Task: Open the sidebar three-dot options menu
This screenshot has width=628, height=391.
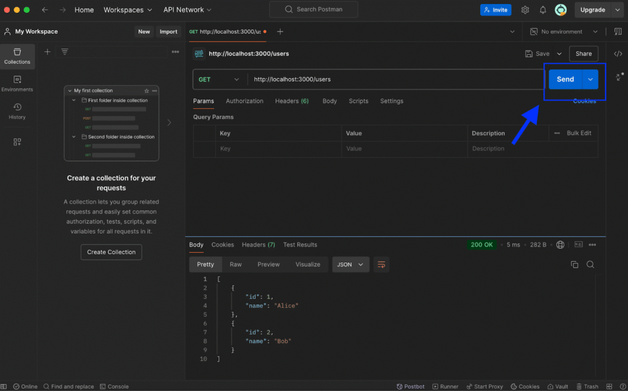Action: pyautogui.click(x=175, y=52)
